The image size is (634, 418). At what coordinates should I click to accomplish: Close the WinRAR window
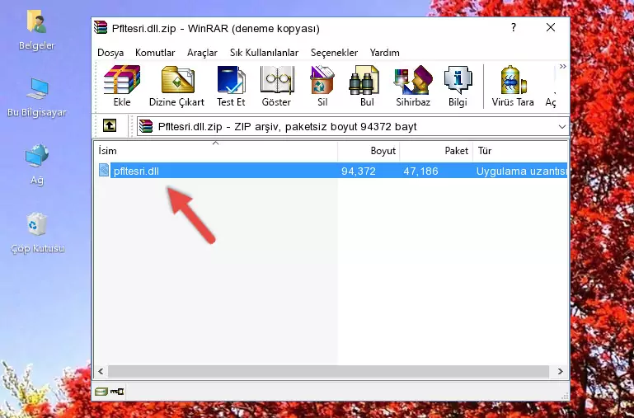coord(550,27)
